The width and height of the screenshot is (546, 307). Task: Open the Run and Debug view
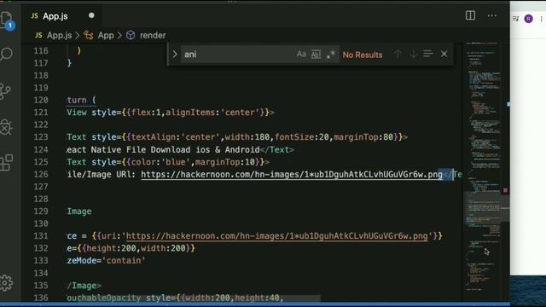pos(6,127)
